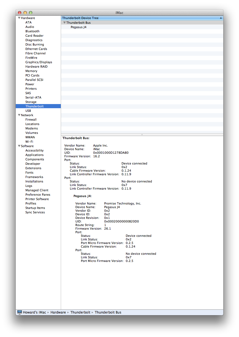The height and width of the screenshot is (337, 239).
Task: Select WWAN in sidebar
Action: 30,137
